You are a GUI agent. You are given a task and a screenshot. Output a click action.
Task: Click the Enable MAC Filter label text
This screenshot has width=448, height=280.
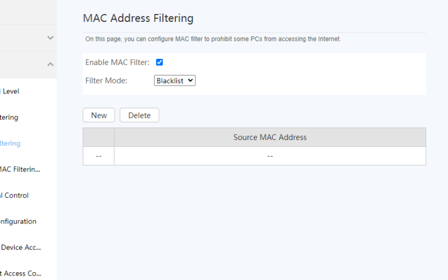(117, 62)
